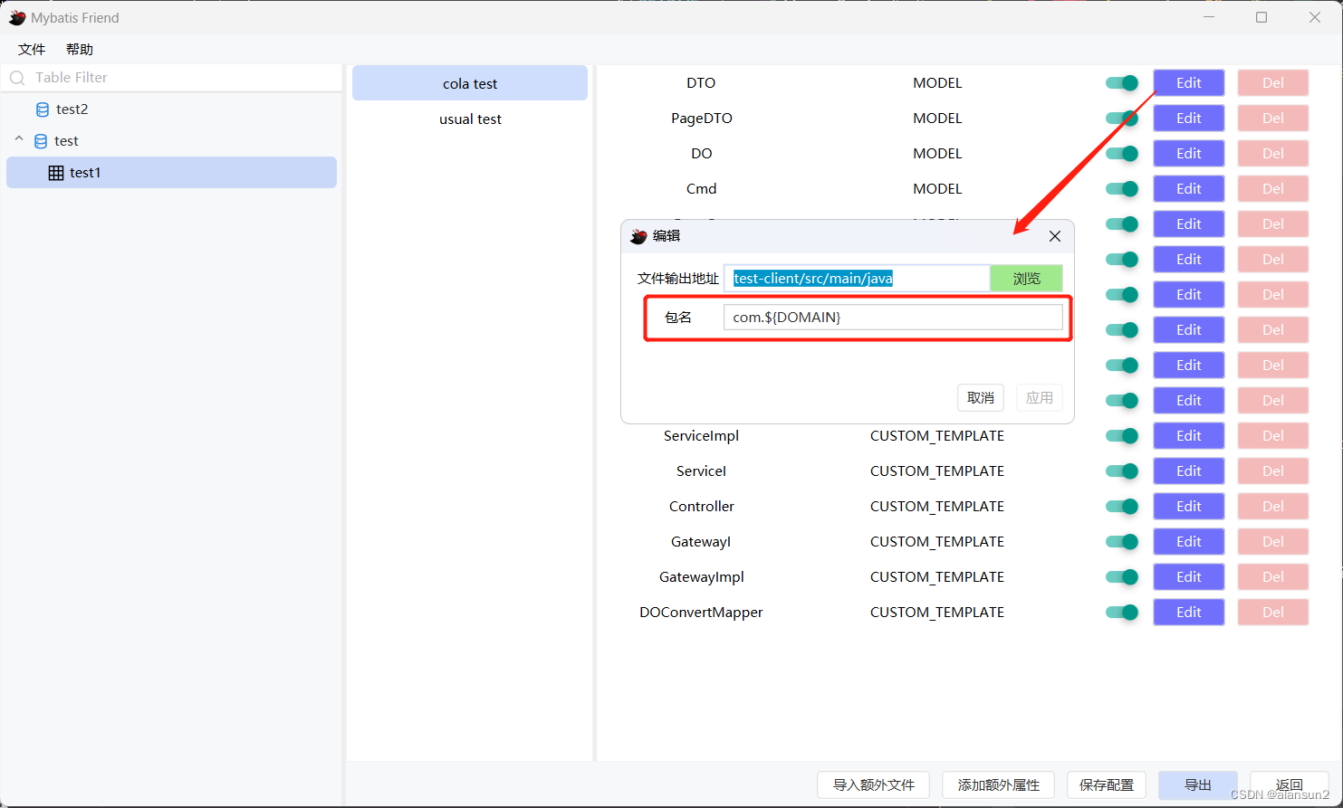Click CUSTOM_TEMPLATE in the Controller row
Viewport: 1343px width, 808px height.
[937, 507]
